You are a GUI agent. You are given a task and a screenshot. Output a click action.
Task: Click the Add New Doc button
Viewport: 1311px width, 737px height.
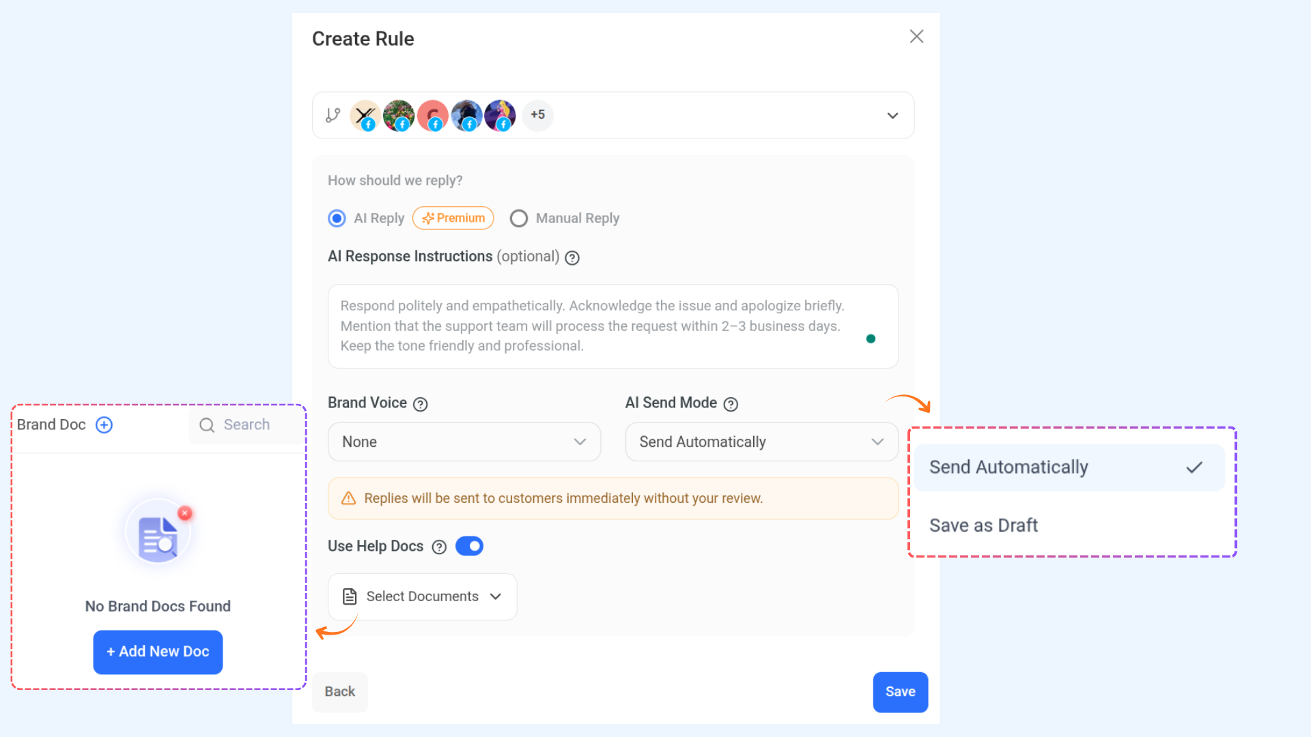click(x=158, y=652)
